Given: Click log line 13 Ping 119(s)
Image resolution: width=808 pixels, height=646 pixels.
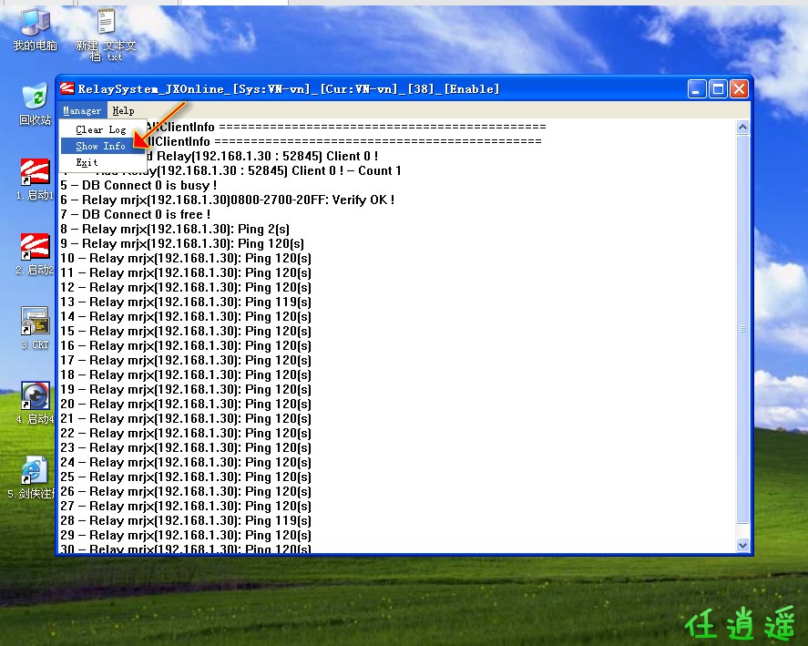Looking at the screenshot, I should (186, 302).
